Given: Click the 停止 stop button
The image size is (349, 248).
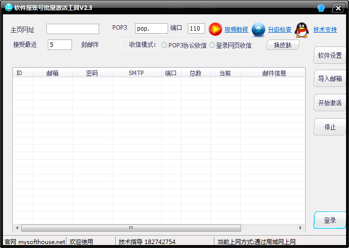Looking at the screenshot, I should 330,127.
